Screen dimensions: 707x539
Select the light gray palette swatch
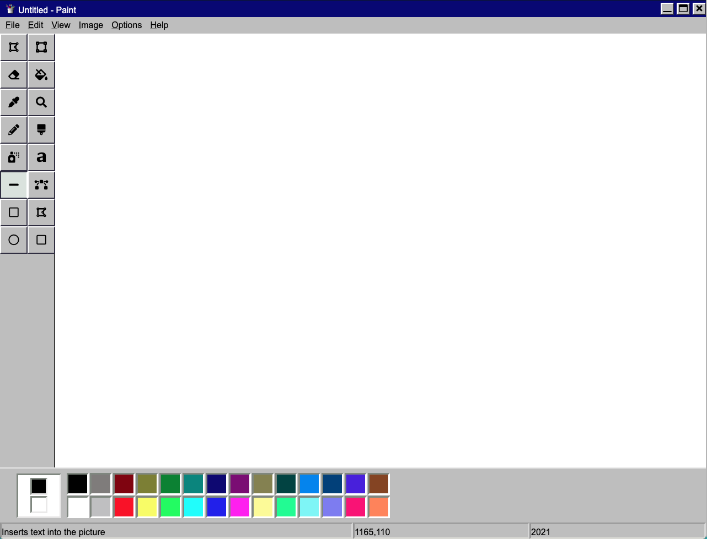point(101,507)
